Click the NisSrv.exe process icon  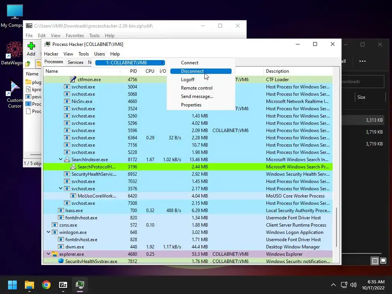tap(67, 101)
